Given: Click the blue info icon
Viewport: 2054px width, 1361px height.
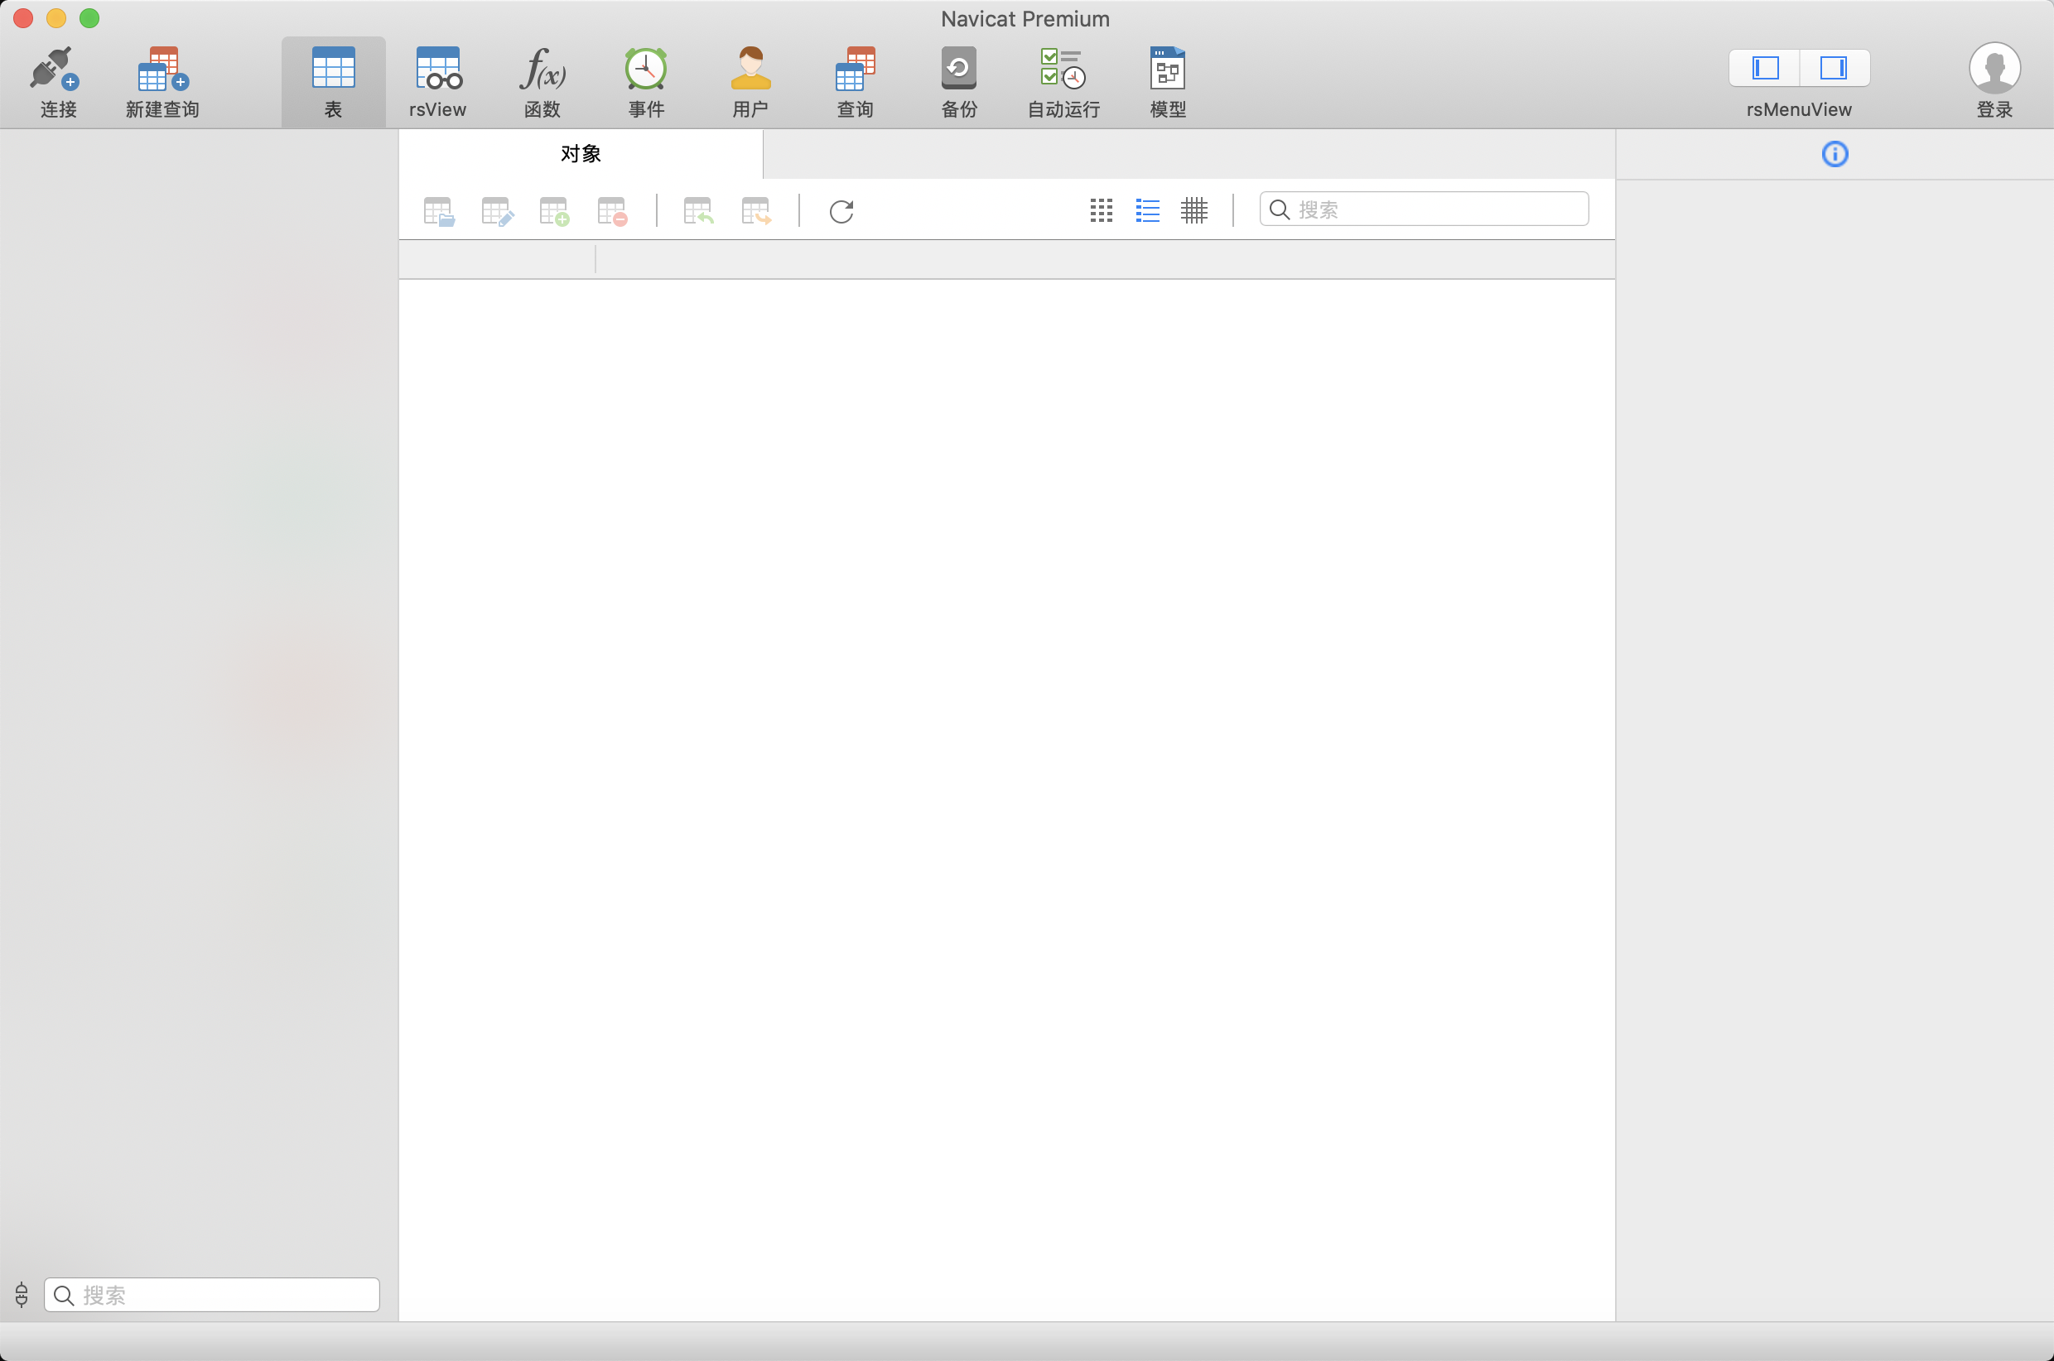Looking at the screenshot, I should (x=1835, y=155).
